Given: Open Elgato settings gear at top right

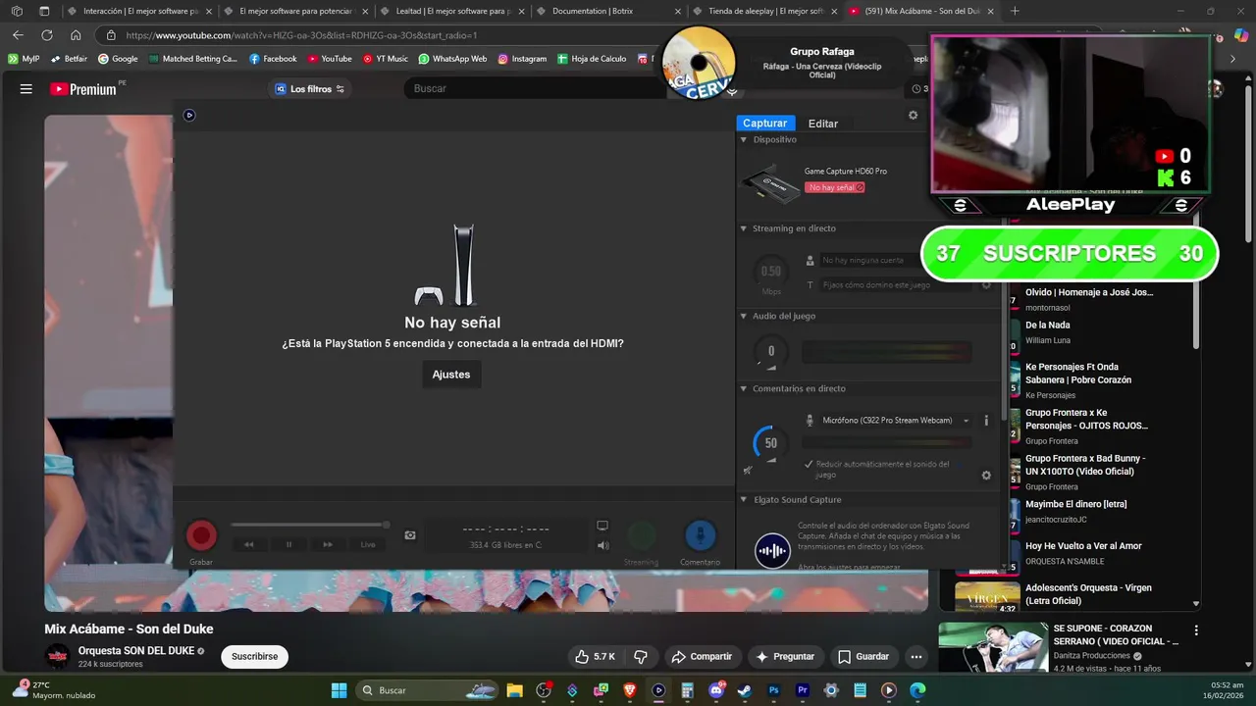Looking at the screenshot, I should coord(913,115).
